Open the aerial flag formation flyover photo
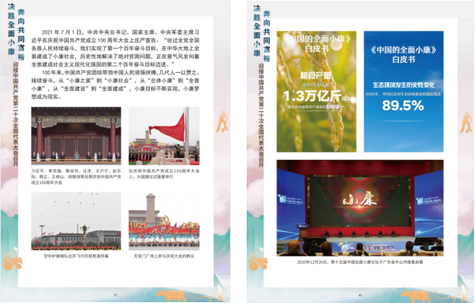475x303 pixels. [x=76, y=221]
